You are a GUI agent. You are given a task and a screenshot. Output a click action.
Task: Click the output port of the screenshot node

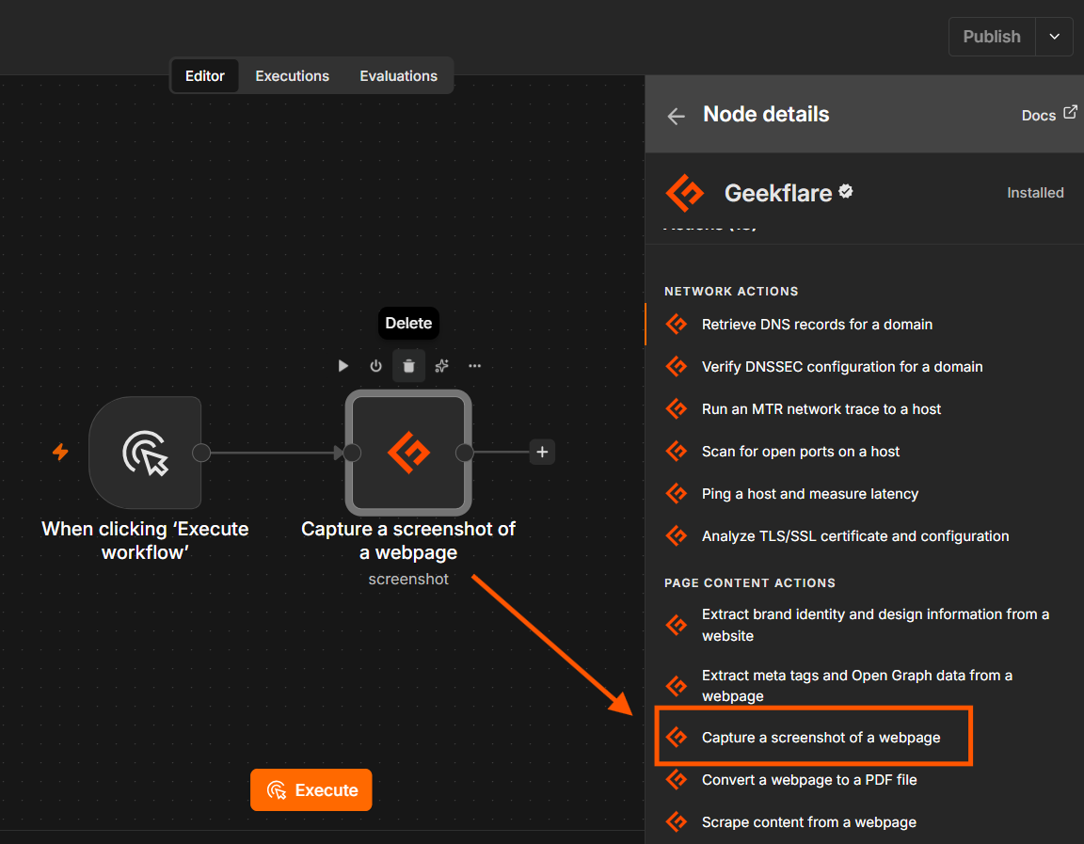coord(465,453)
